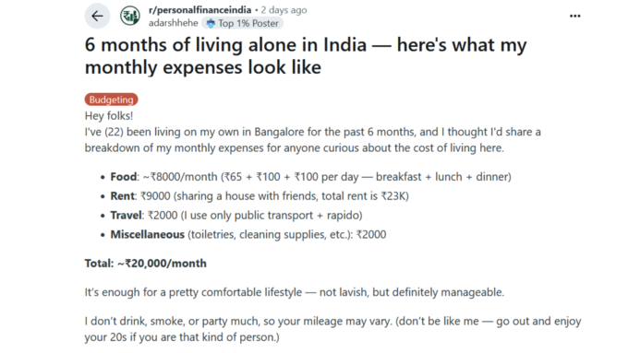Filter posts by the Budgeting flair
The height and width of the screenshot is (353, 628).
click(112, 100)
